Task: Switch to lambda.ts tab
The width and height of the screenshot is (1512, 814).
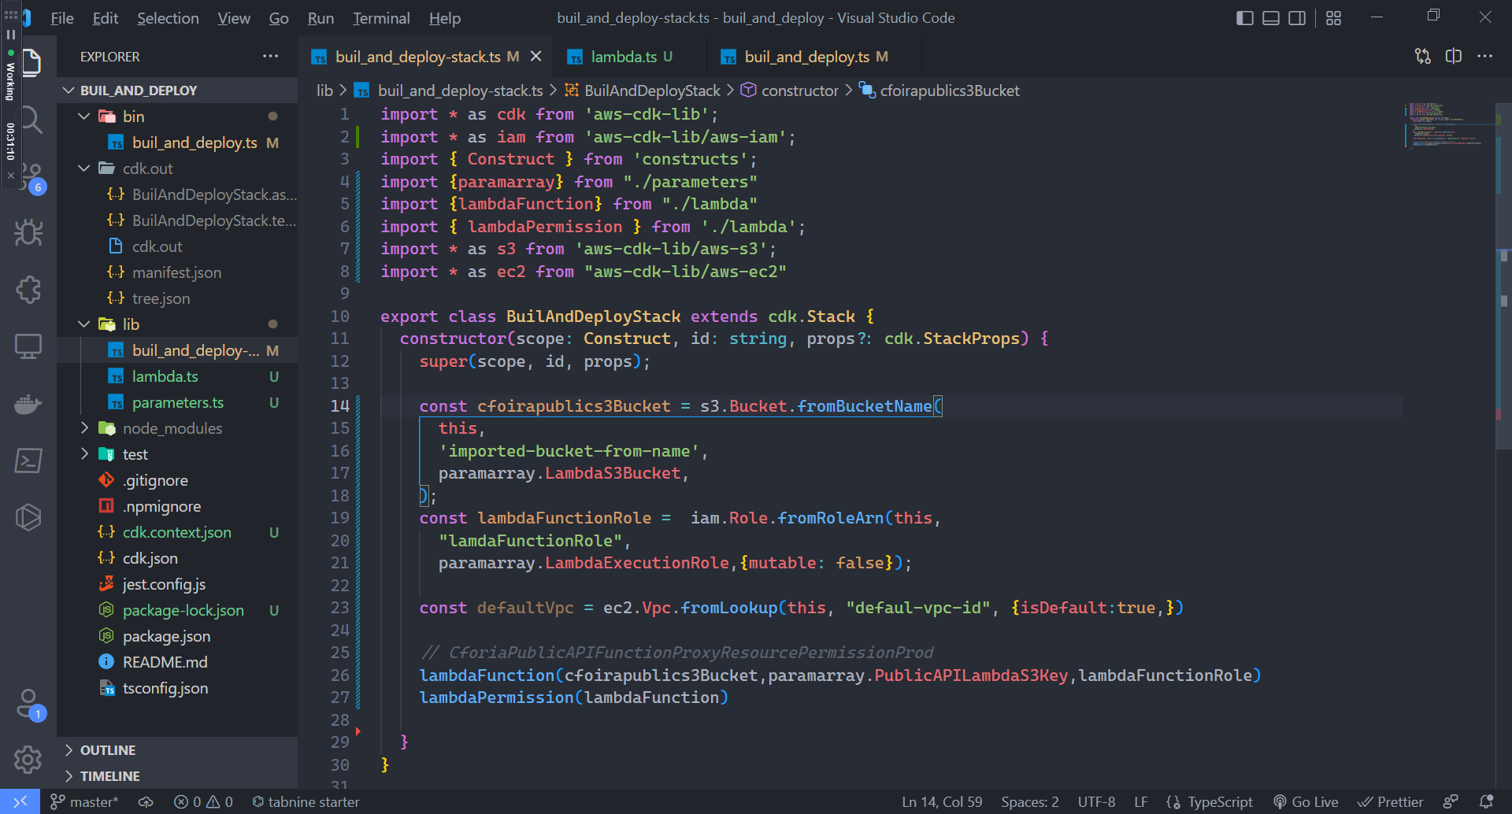Action: pos(631,57)
